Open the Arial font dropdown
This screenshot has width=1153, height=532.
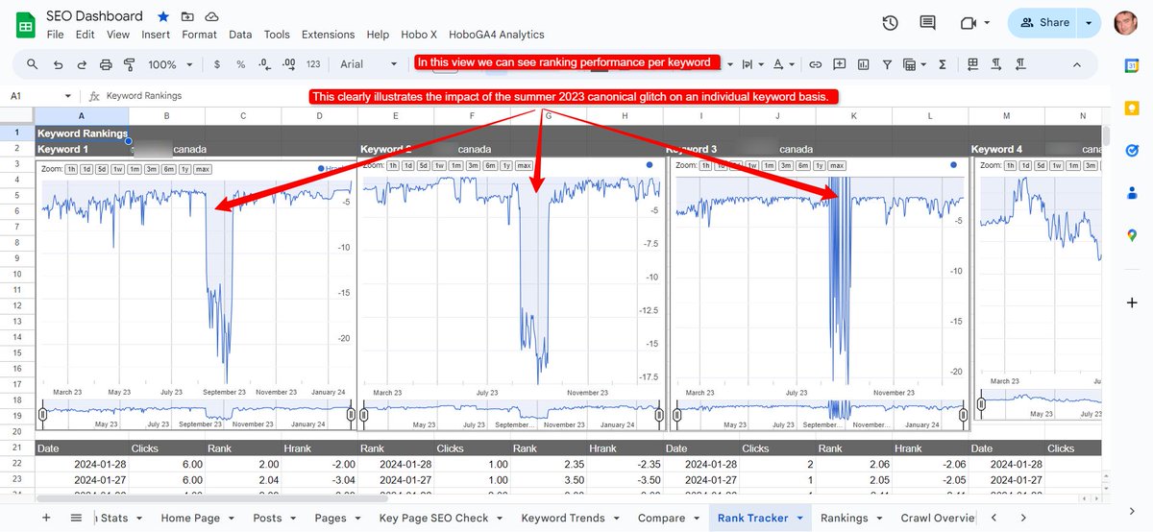(368, 64)
